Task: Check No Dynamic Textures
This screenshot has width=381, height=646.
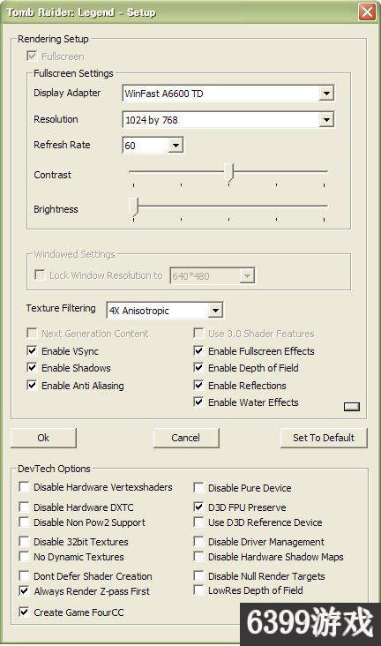Action: point(24,557)
